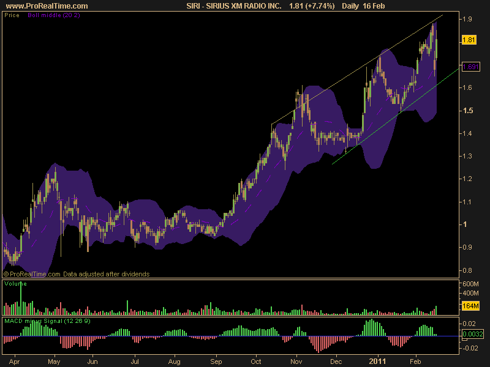This screenshot has width=490, height=367.
Task: Click the 1.3 price axis label
Action: coord(467,157)
